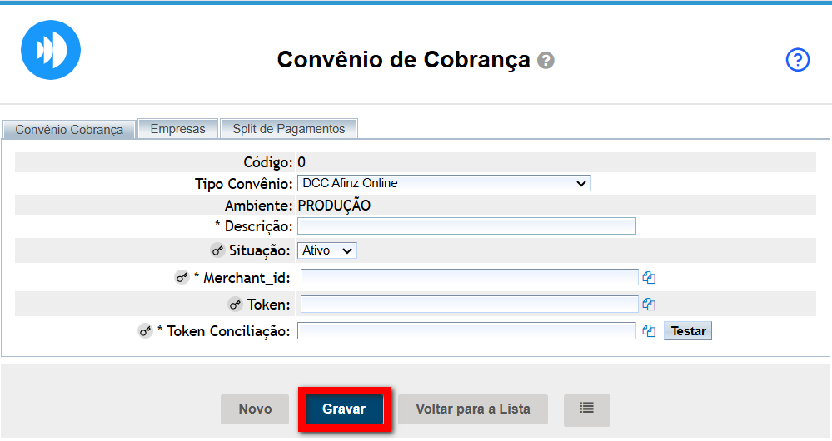Click the blue logo in the header
The image size is (832, 441).
click(51, 50)
